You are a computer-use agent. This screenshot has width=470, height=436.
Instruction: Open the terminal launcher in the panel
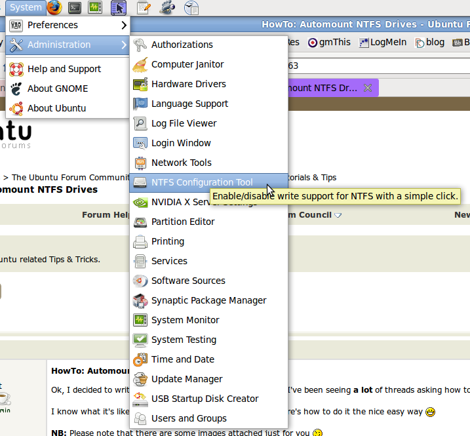pos(75,8)
